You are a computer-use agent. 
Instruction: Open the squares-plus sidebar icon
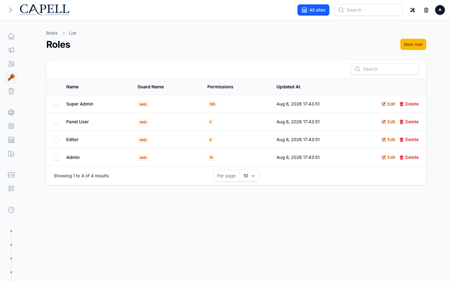[x=11, y=189]
